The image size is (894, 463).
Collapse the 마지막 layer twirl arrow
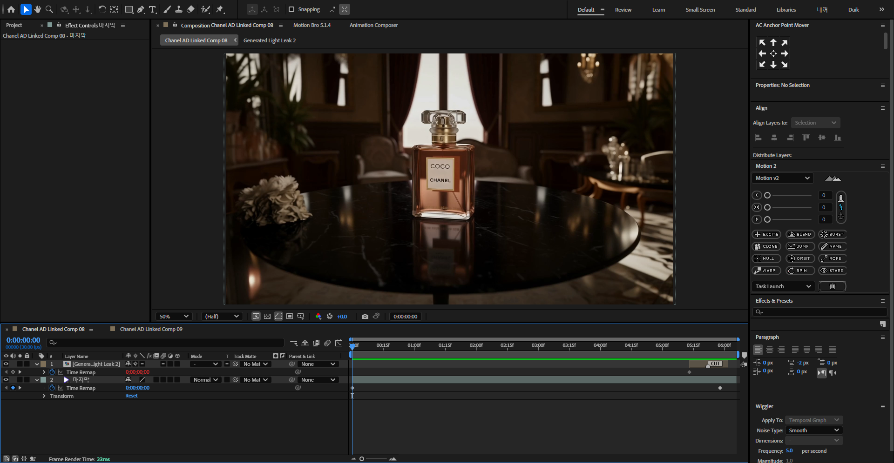[x=37, y=380]
